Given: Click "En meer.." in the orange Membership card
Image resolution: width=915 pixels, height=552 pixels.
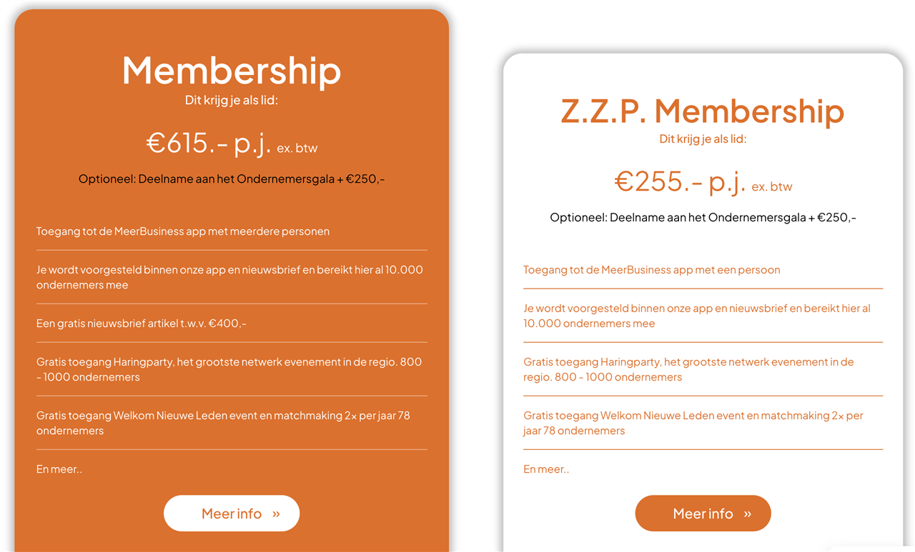Looking at the screenshot, I should [59, 469].
